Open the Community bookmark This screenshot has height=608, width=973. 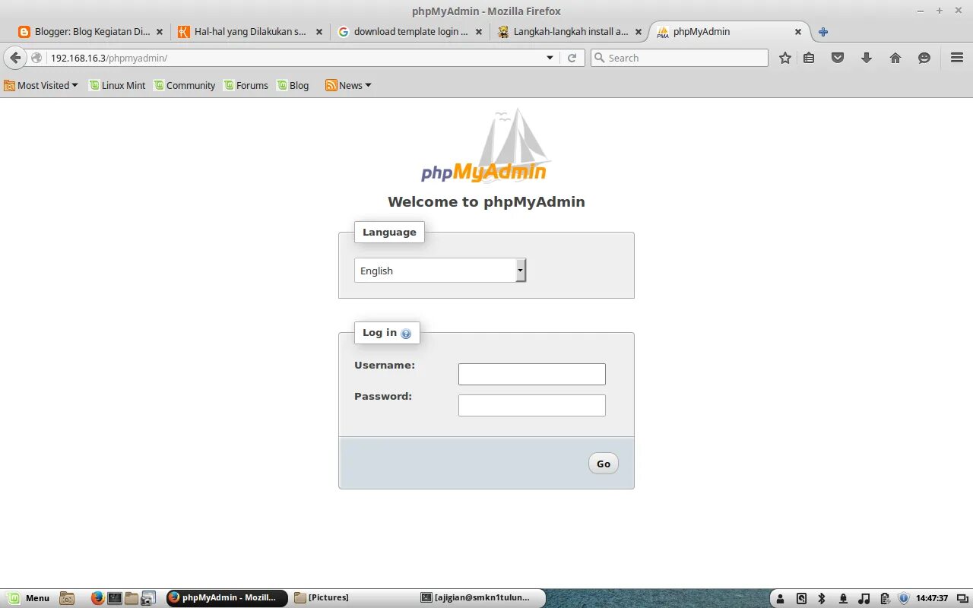tap(185, 85)
